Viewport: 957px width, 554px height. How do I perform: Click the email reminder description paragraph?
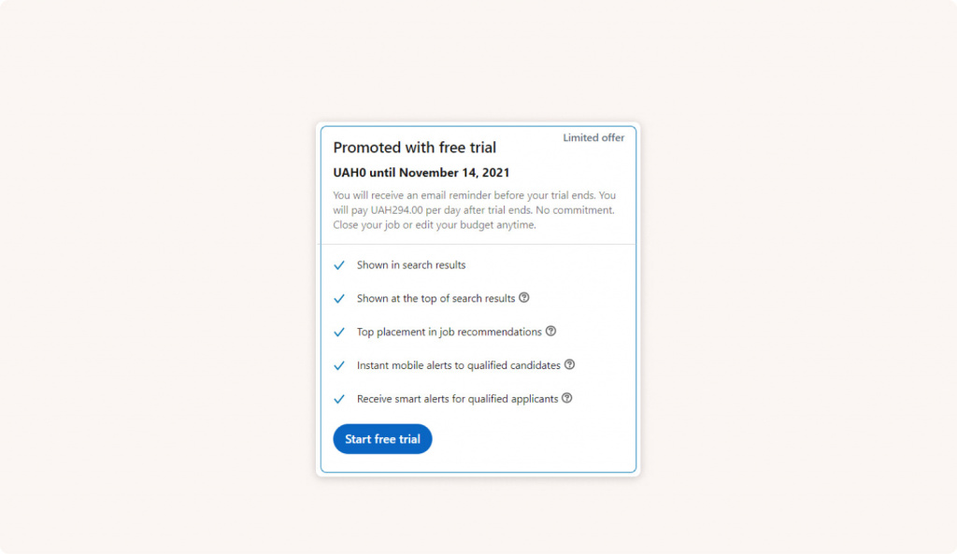point(475,210)
